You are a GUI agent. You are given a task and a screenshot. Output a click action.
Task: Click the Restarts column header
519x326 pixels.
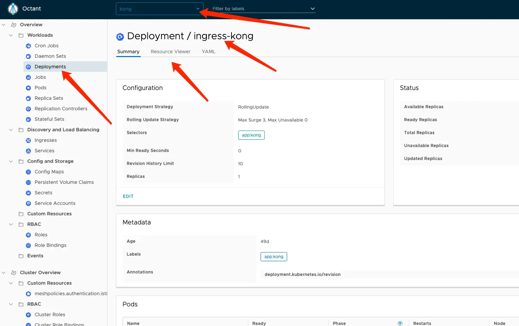[422, 324]
